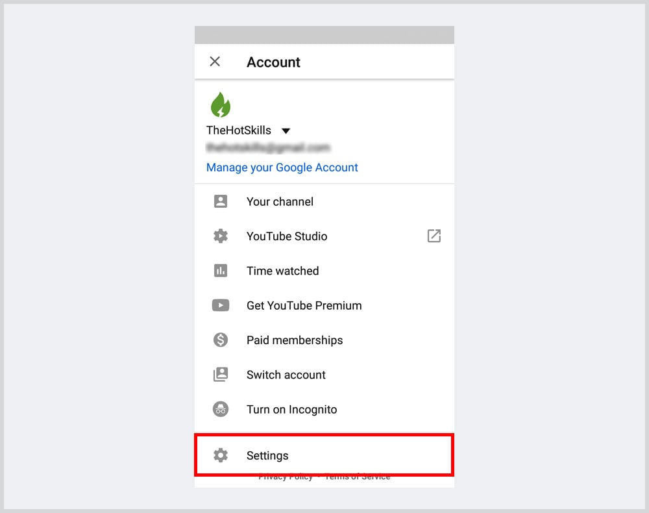The height and width of the screenshot is (513, 649).
Task: Click the YouTube Premium play icon
Action: click(x=221, y=305)
